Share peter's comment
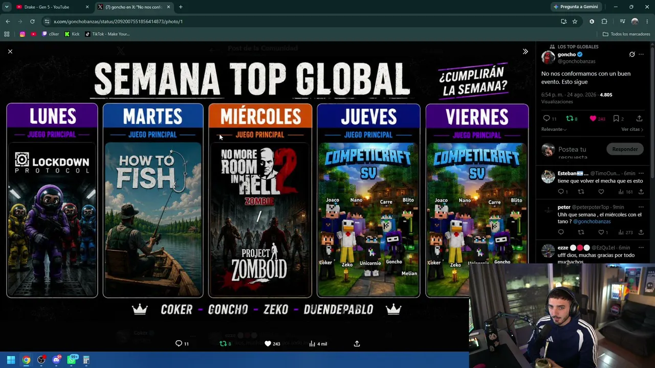Viewport: 655px width, 368px height. 641,232
